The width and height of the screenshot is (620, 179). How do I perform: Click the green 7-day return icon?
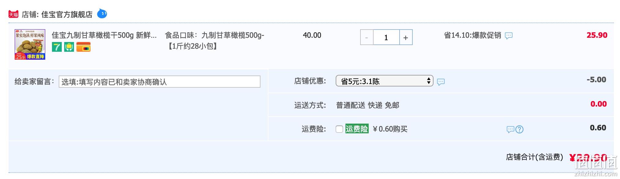[57, 47]
